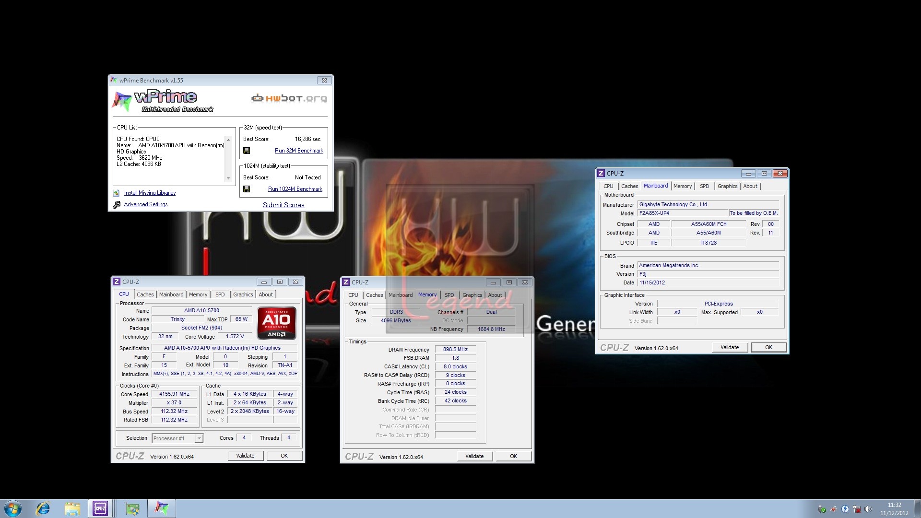Click OK in CPU-Z Memory window
The image size is (921, 518).
point(513,456)
